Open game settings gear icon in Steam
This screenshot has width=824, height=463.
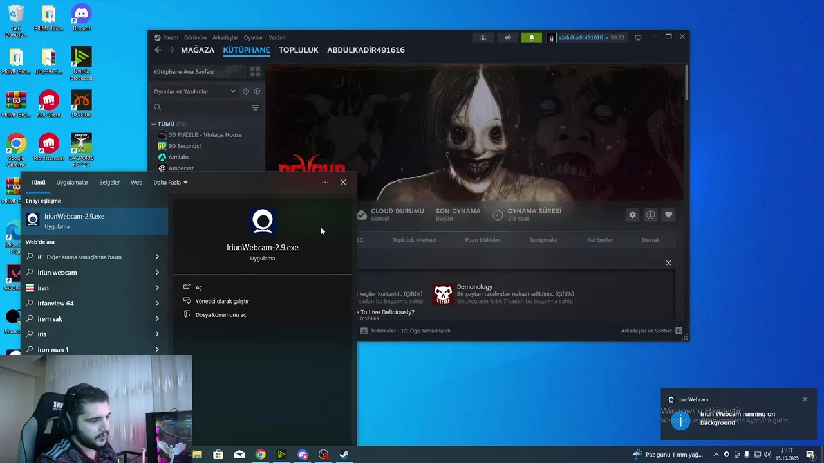pos(632,215)
